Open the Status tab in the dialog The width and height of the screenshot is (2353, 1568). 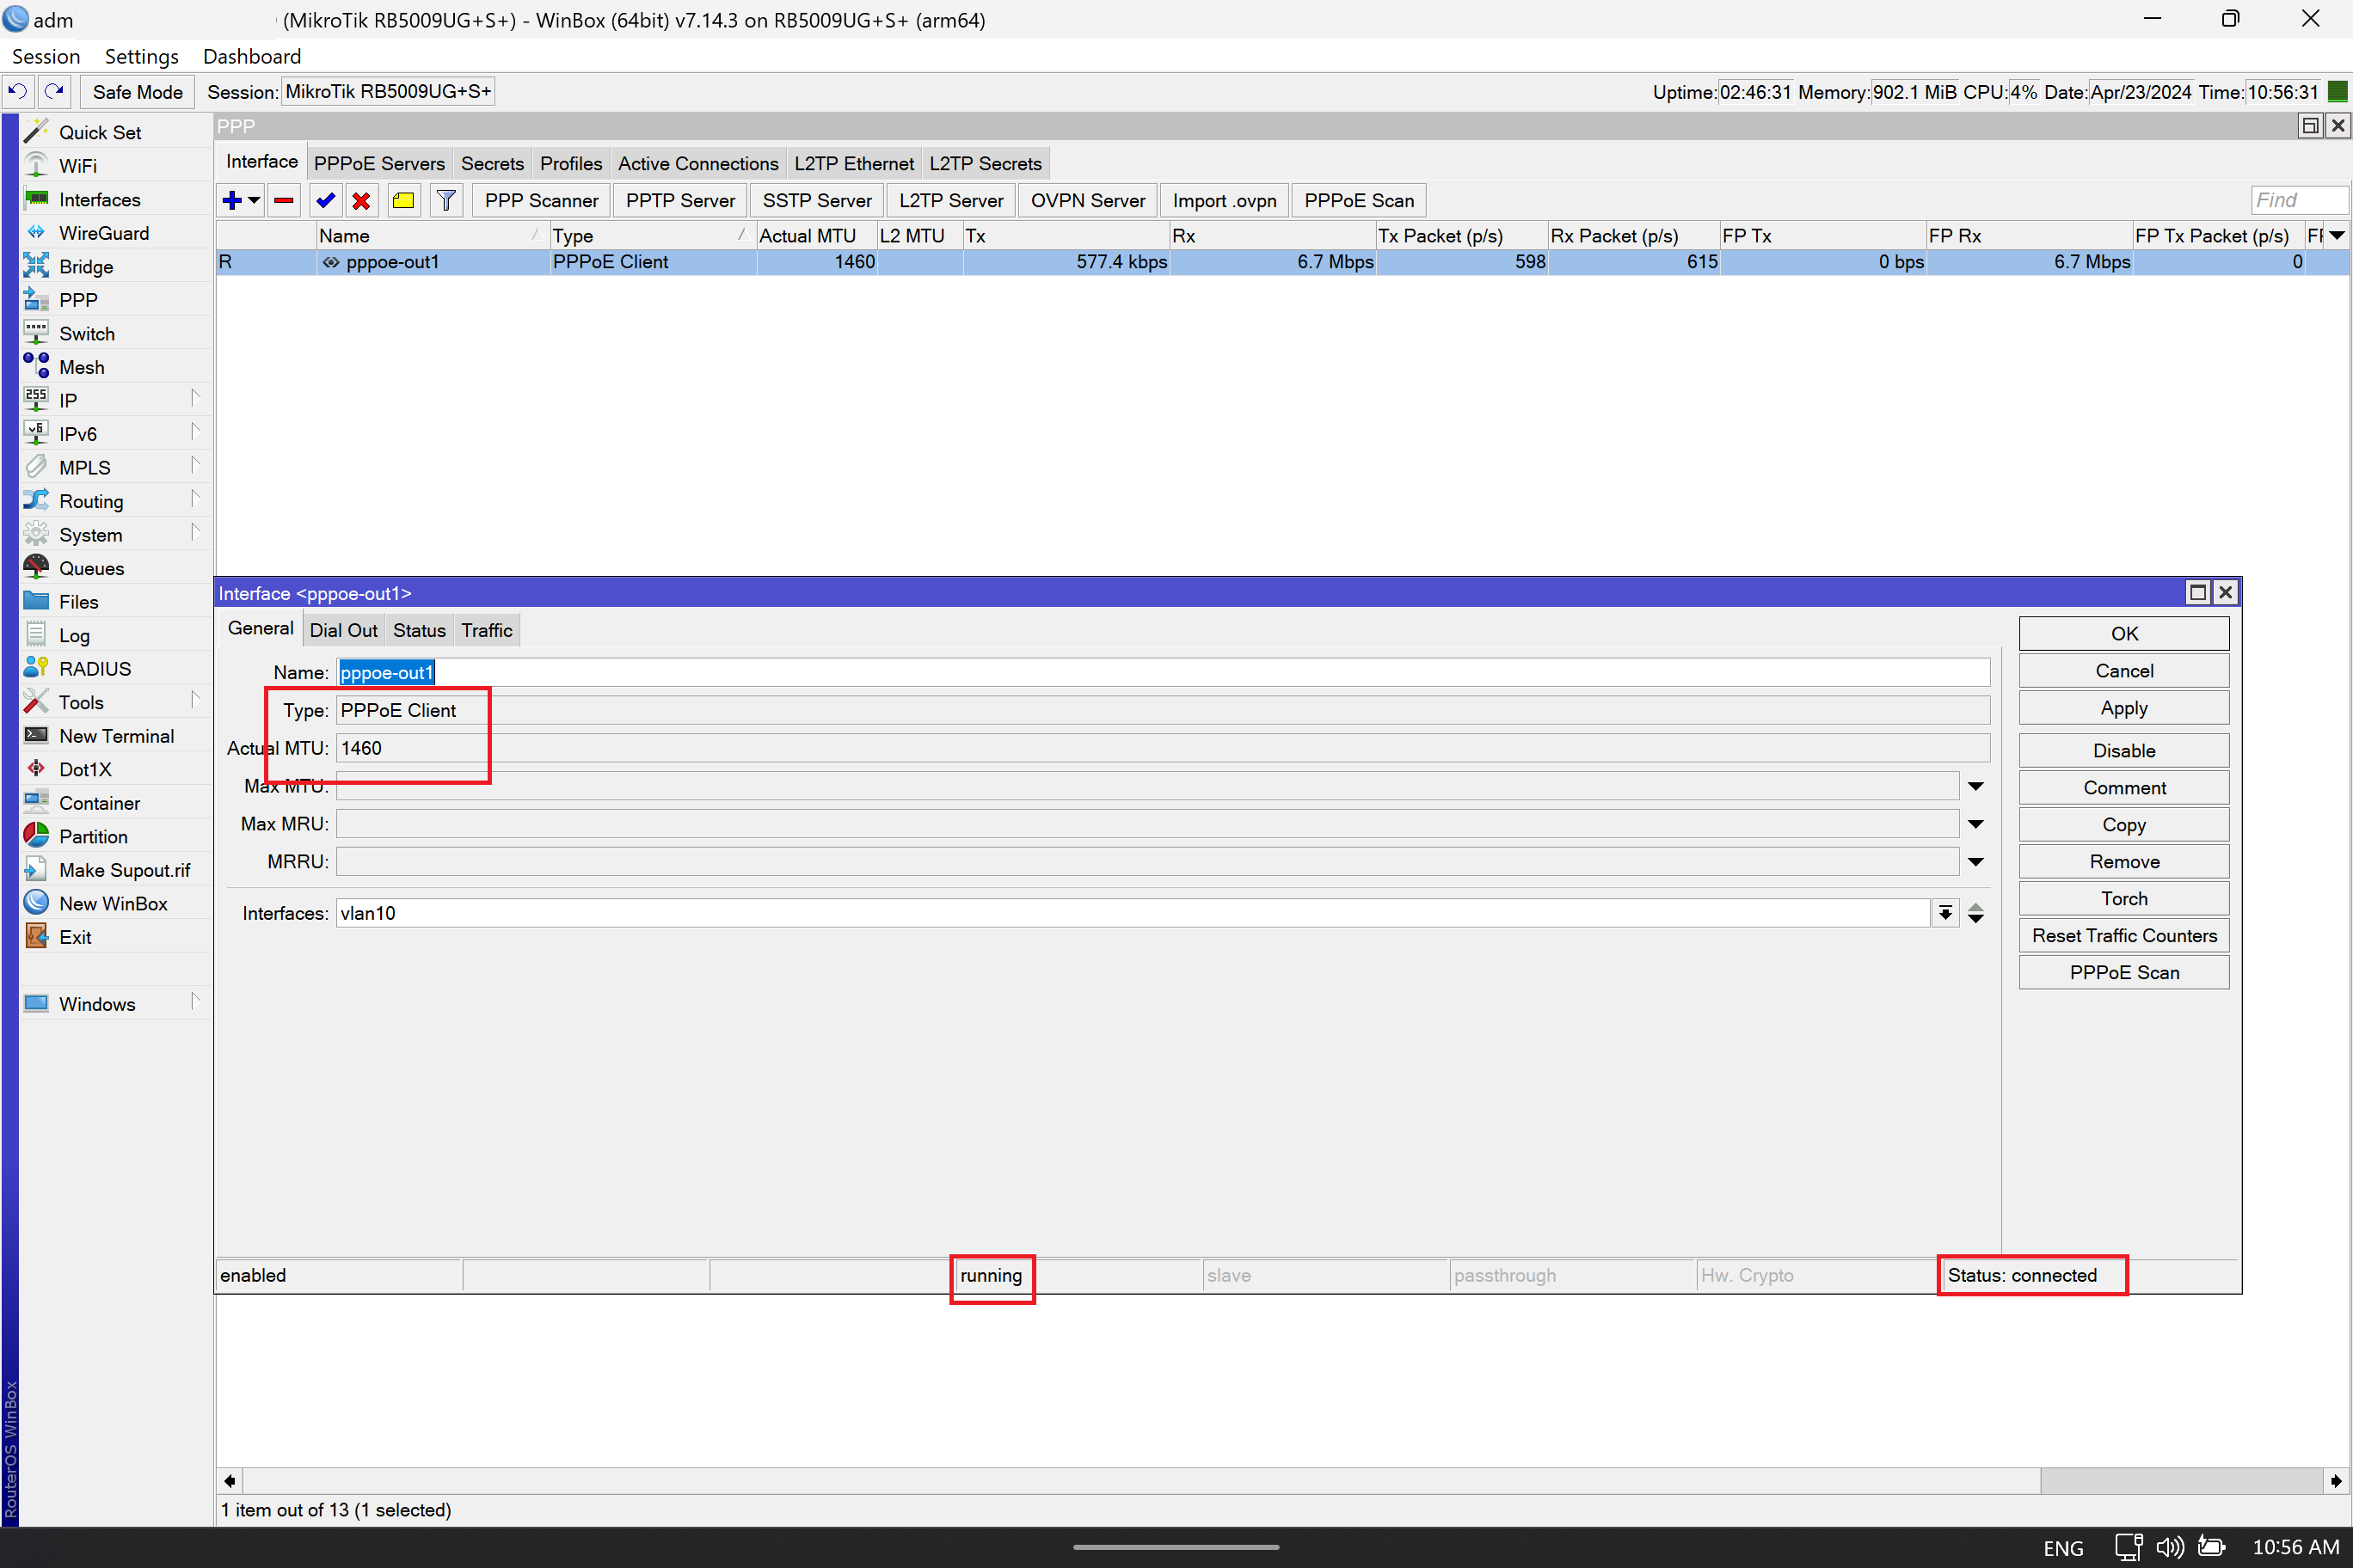tap(418, 630)
